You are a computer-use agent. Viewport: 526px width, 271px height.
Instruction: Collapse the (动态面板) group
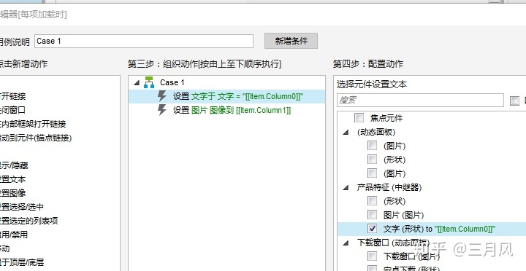click(x=346, y=132)
